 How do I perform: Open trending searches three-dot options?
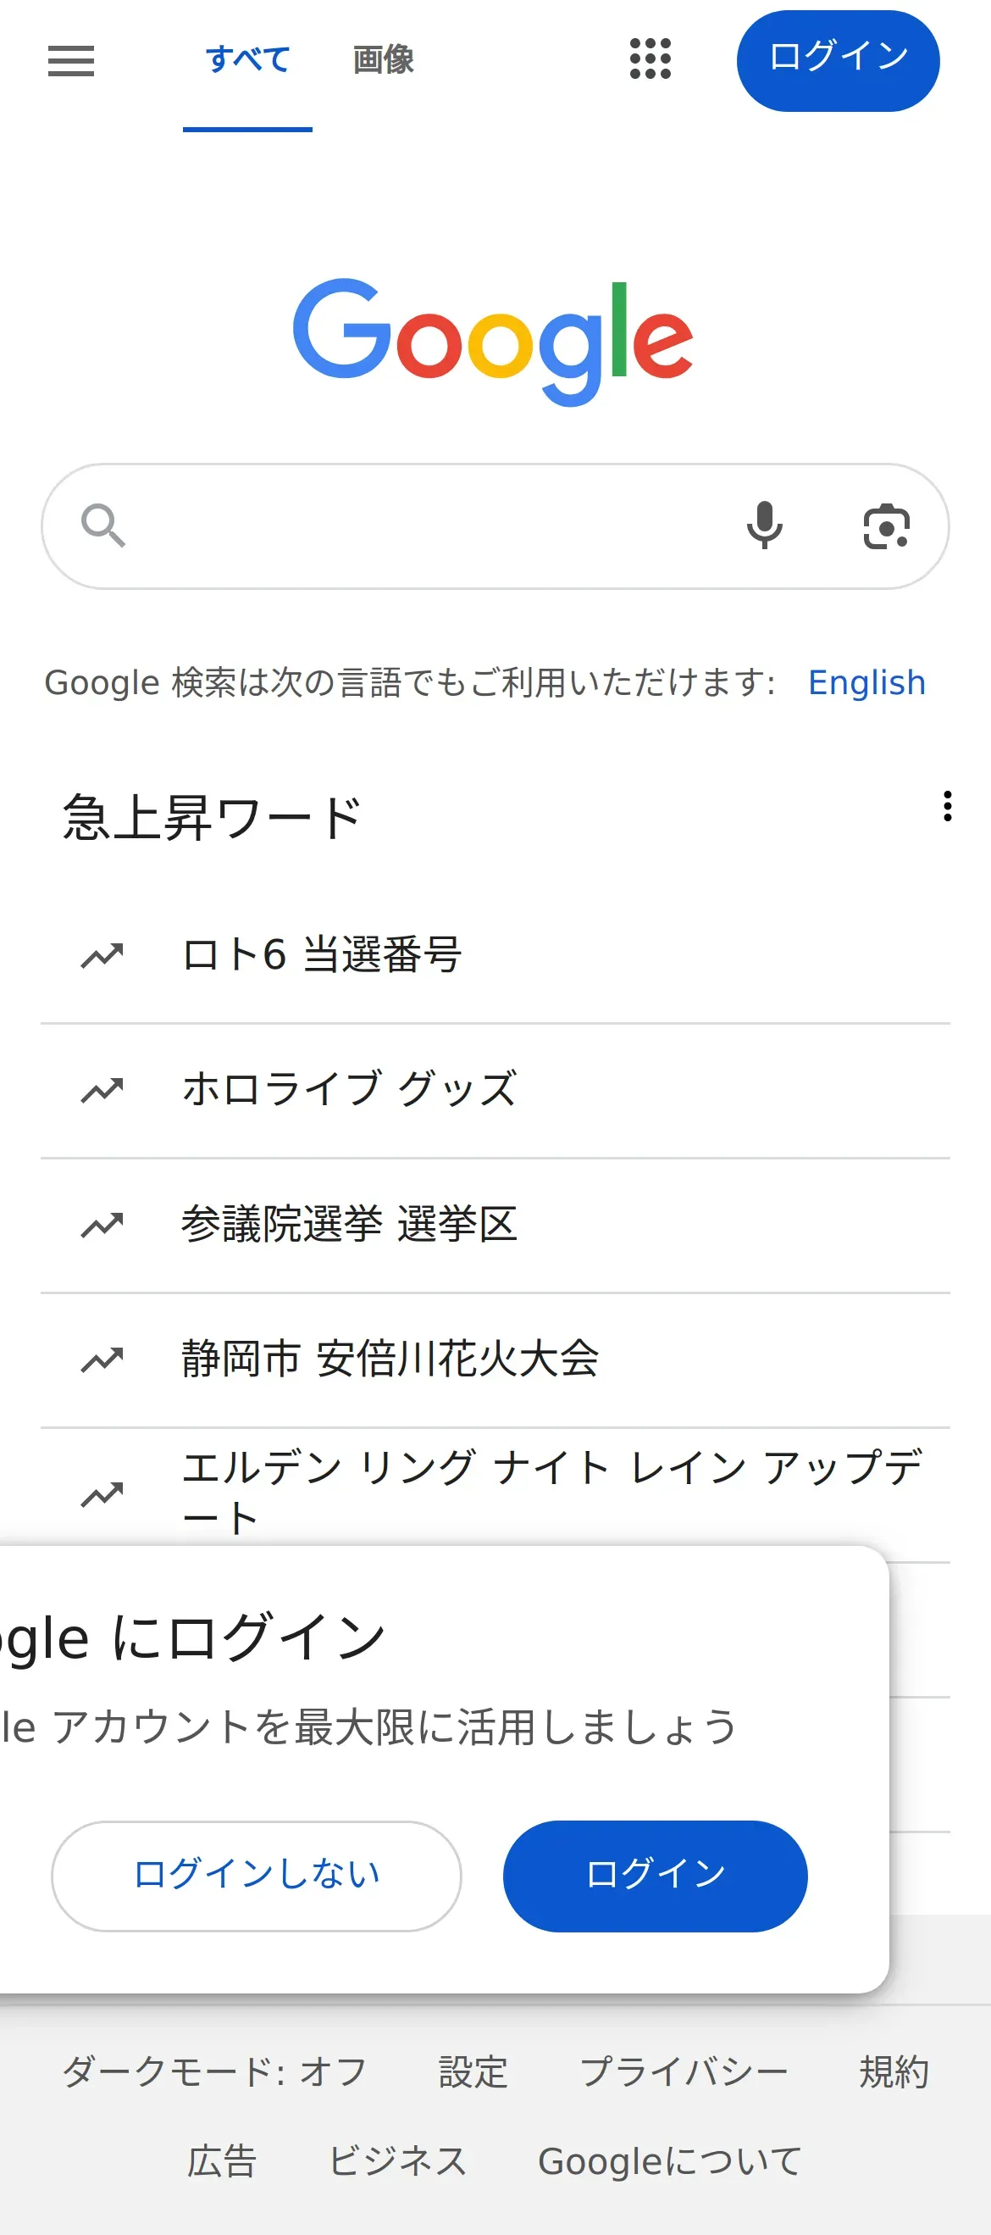pos(948,806)
